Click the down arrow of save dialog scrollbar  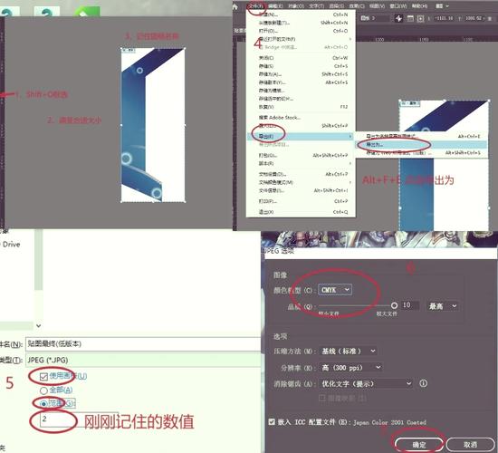38,325
